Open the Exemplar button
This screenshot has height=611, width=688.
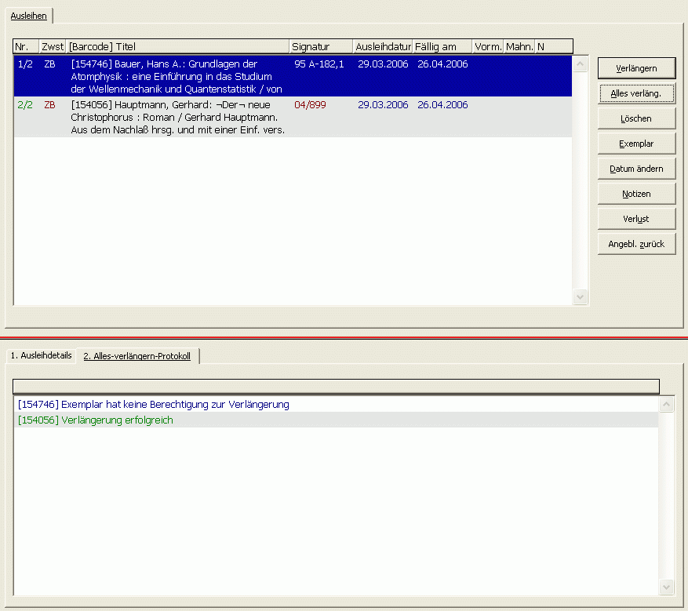[x=636, y=144]
